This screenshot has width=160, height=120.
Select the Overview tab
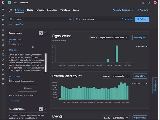point(19,10)
